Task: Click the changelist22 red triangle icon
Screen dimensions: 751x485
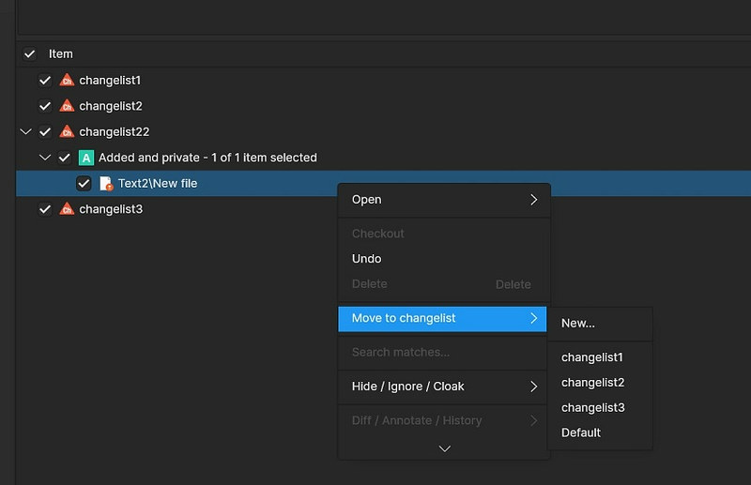Action: click(67, 132)
